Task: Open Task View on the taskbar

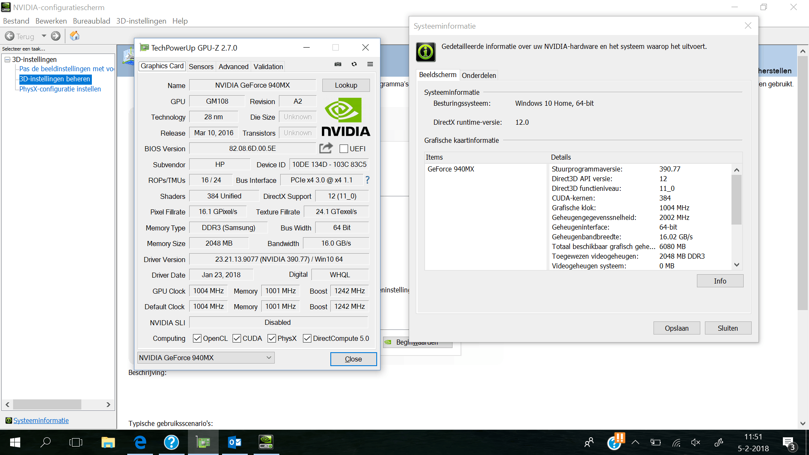Action: tap(76, 442)
